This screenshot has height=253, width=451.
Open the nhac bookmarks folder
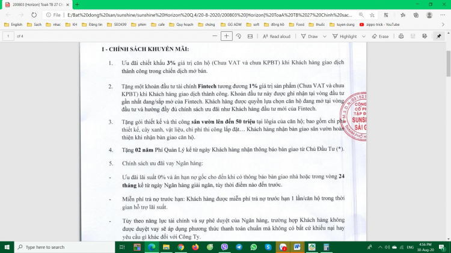pyautogui.click(x=53, y=25)
